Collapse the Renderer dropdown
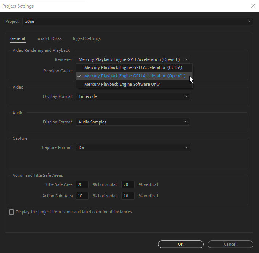259x253 pixels. pos(133,59)
